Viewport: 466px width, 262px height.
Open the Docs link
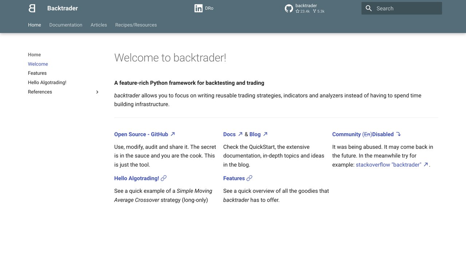(229, 134)
